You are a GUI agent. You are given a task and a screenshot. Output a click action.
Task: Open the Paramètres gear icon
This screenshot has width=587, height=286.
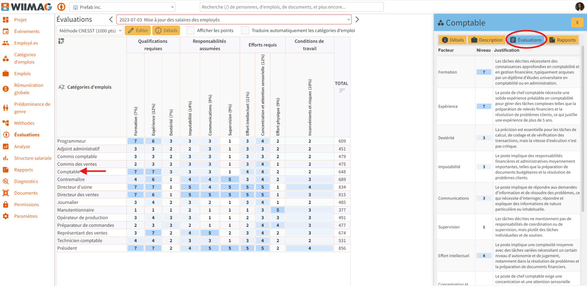[x=6, y=216]
